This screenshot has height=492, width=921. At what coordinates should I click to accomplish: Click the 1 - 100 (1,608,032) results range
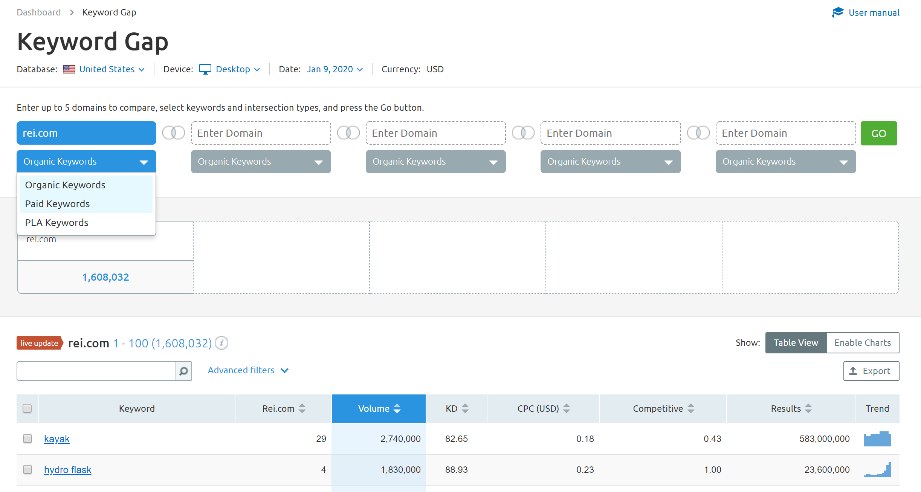click(162, 343)
